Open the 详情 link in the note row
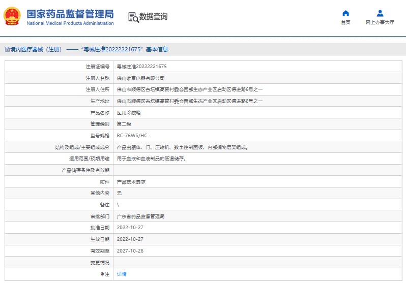Screen dimensions: 406x283 pyautogui.click(x=122, y=274)
